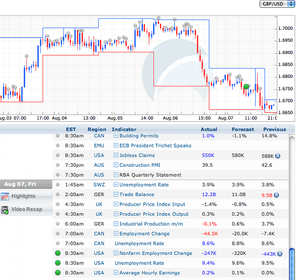This screenshot has width=296, height=280.
Task: Click the Indicator column header
Action: (124, 129)
